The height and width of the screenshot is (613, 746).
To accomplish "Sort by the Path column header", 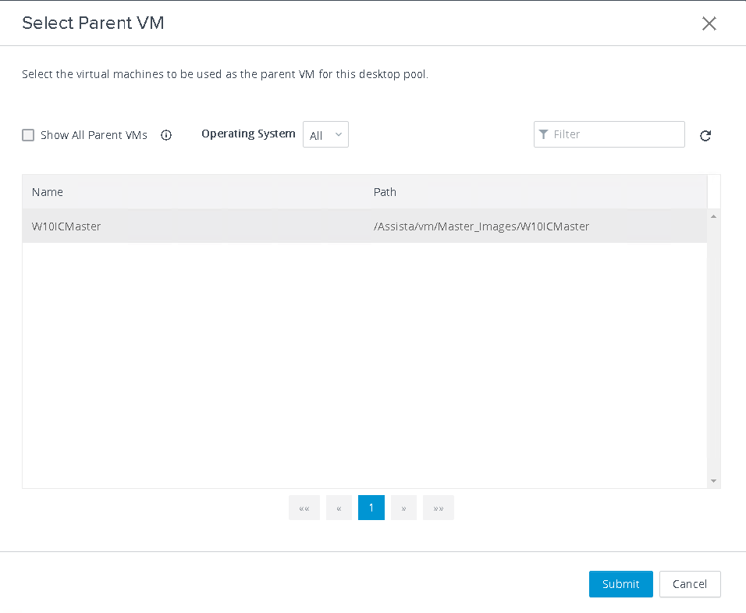I will point(385,192).
